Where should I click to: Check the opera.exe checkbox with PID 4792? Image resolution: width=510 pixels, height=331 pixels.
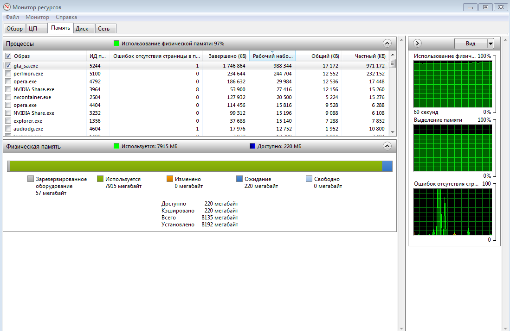[8, 81]
